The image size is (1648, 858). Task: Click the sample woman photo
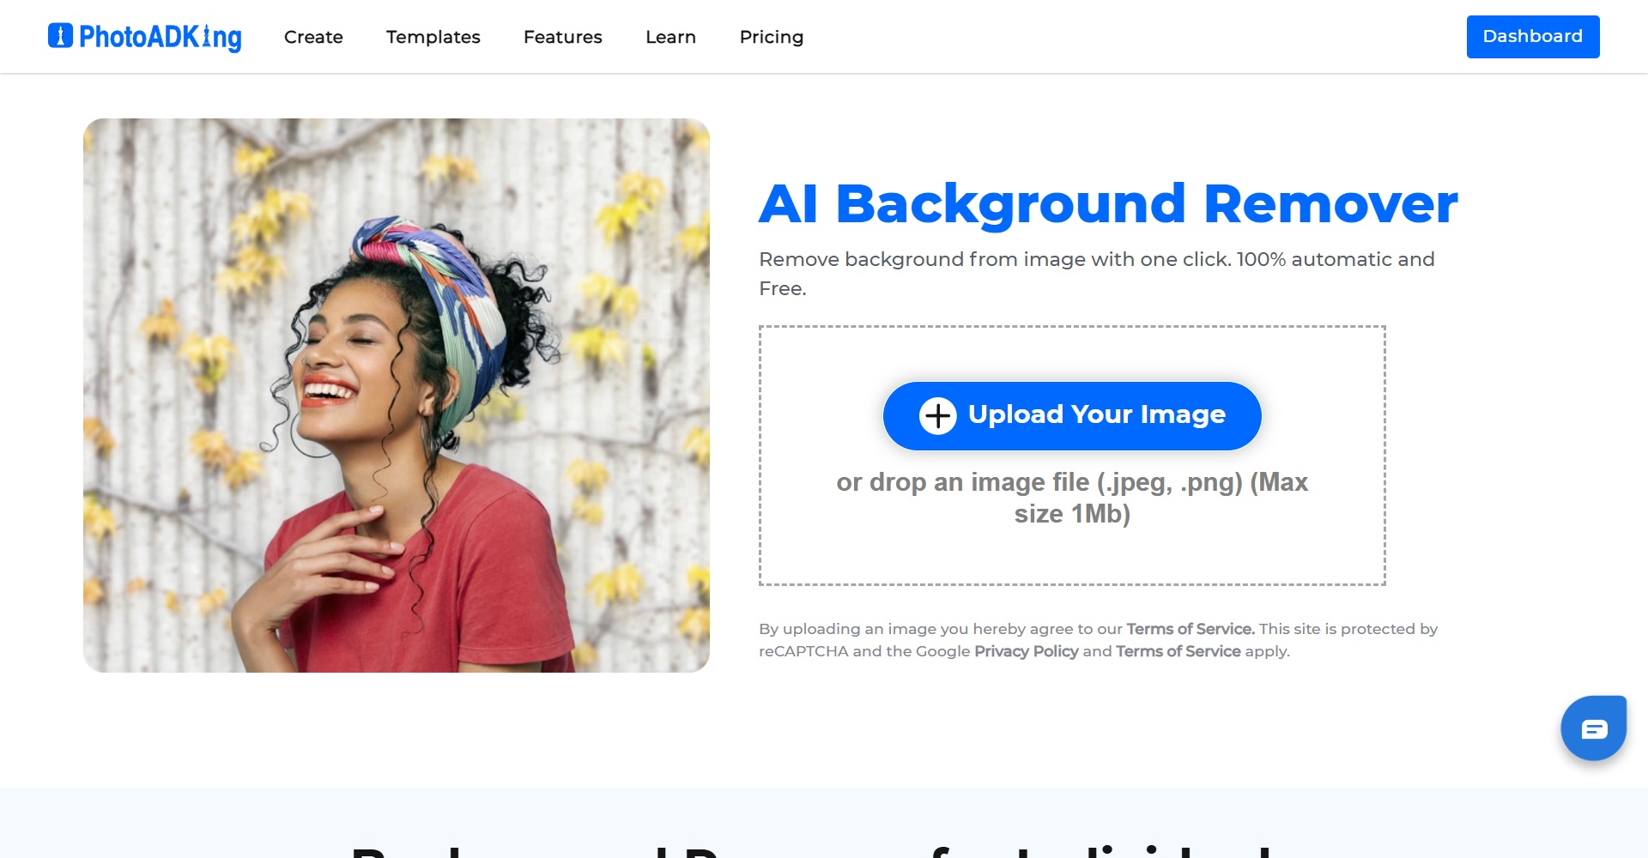pos(397,396)
